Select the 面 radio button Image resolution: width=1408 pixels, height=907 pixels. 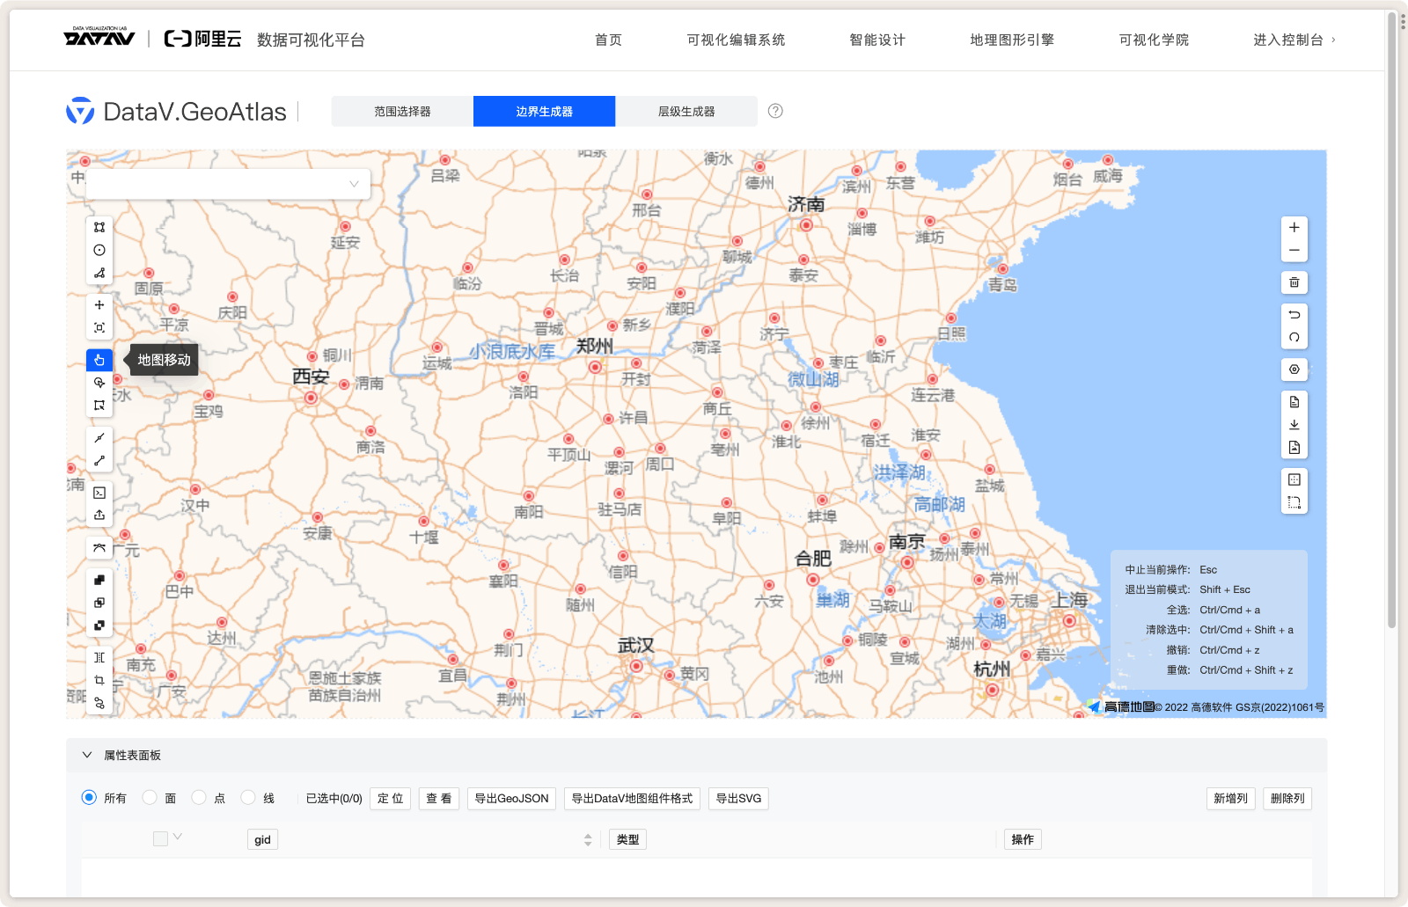150,798
